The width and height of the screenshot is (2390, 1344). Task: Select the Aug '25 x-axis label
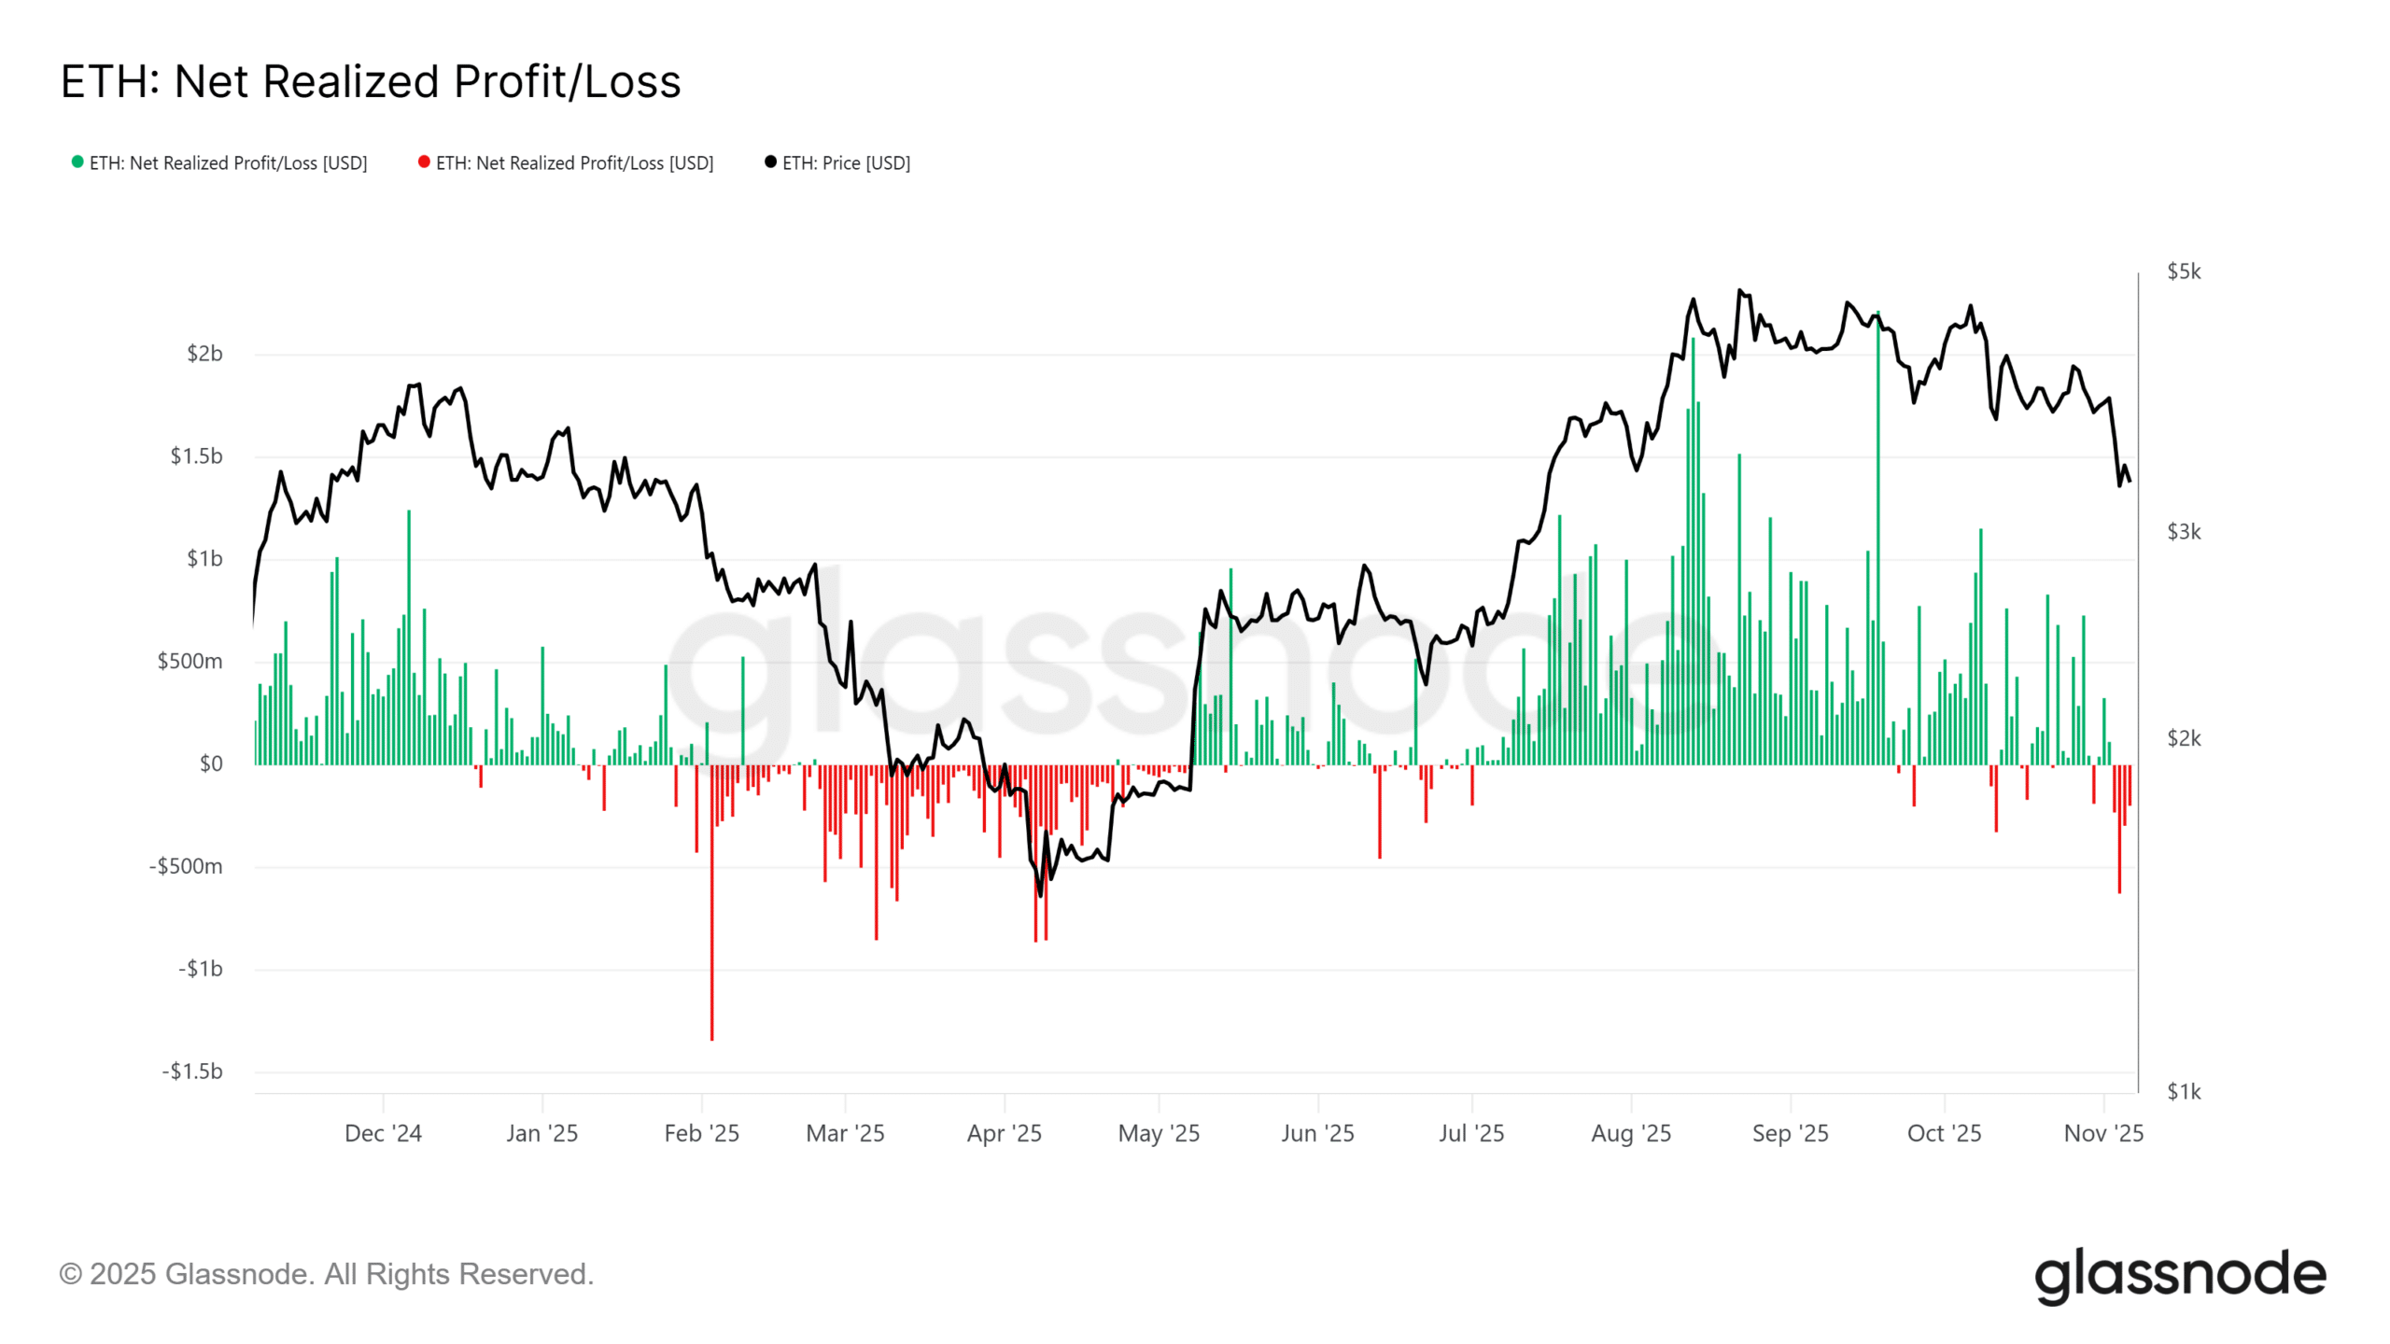point(1631,1133)
